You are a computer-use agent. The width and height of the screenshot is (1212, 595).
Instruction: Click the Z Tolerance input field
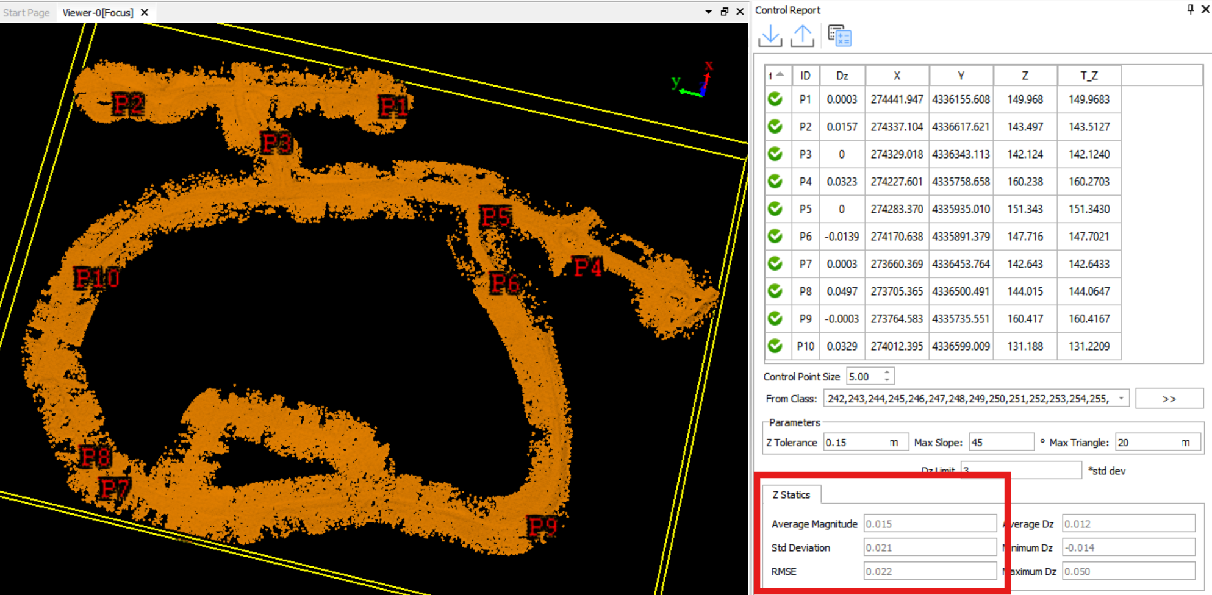(855, 443)
